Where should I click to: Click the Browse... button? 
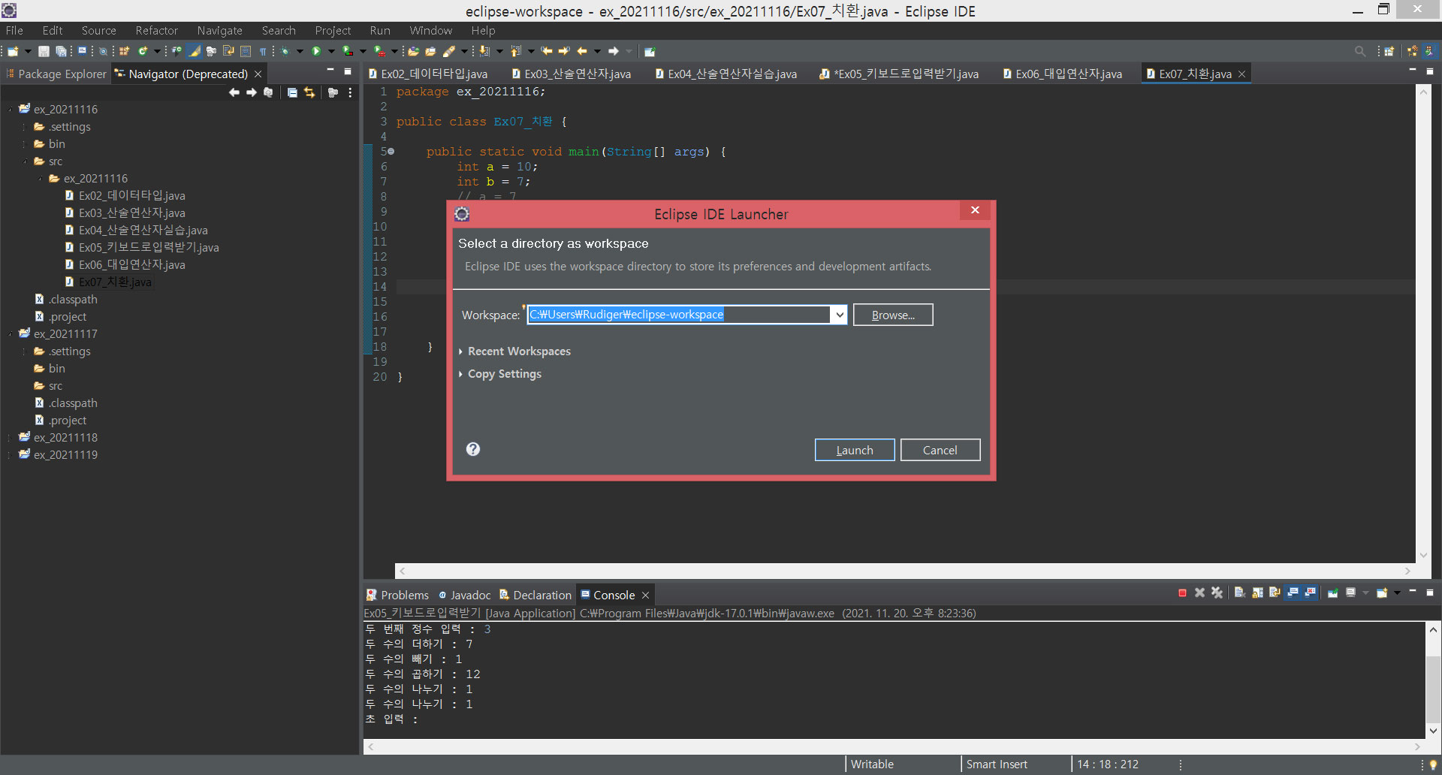[893, 315]
